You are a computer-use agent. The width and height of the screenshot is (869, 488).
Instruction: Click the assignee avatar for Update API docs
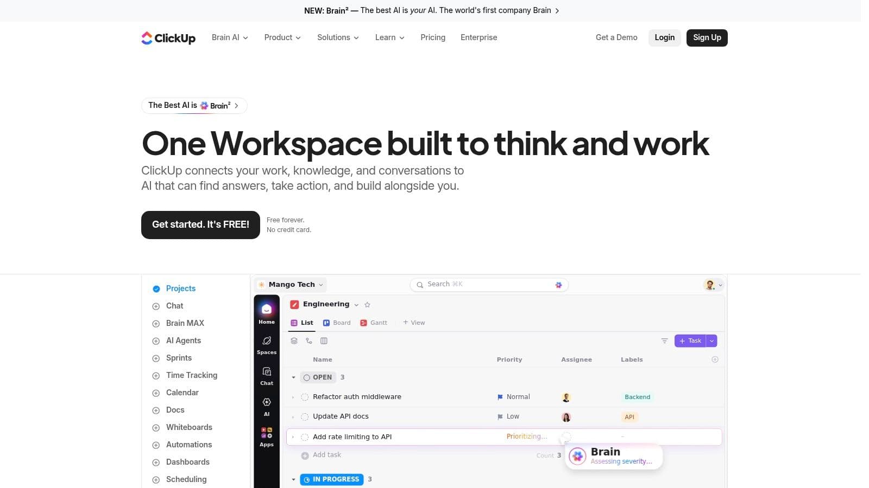(x=566, y=417)
